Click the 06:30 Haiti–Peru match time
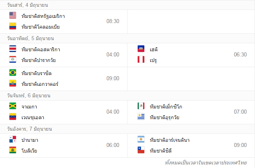The width and height of the screenshot is (255, 168). click(240, 54)
